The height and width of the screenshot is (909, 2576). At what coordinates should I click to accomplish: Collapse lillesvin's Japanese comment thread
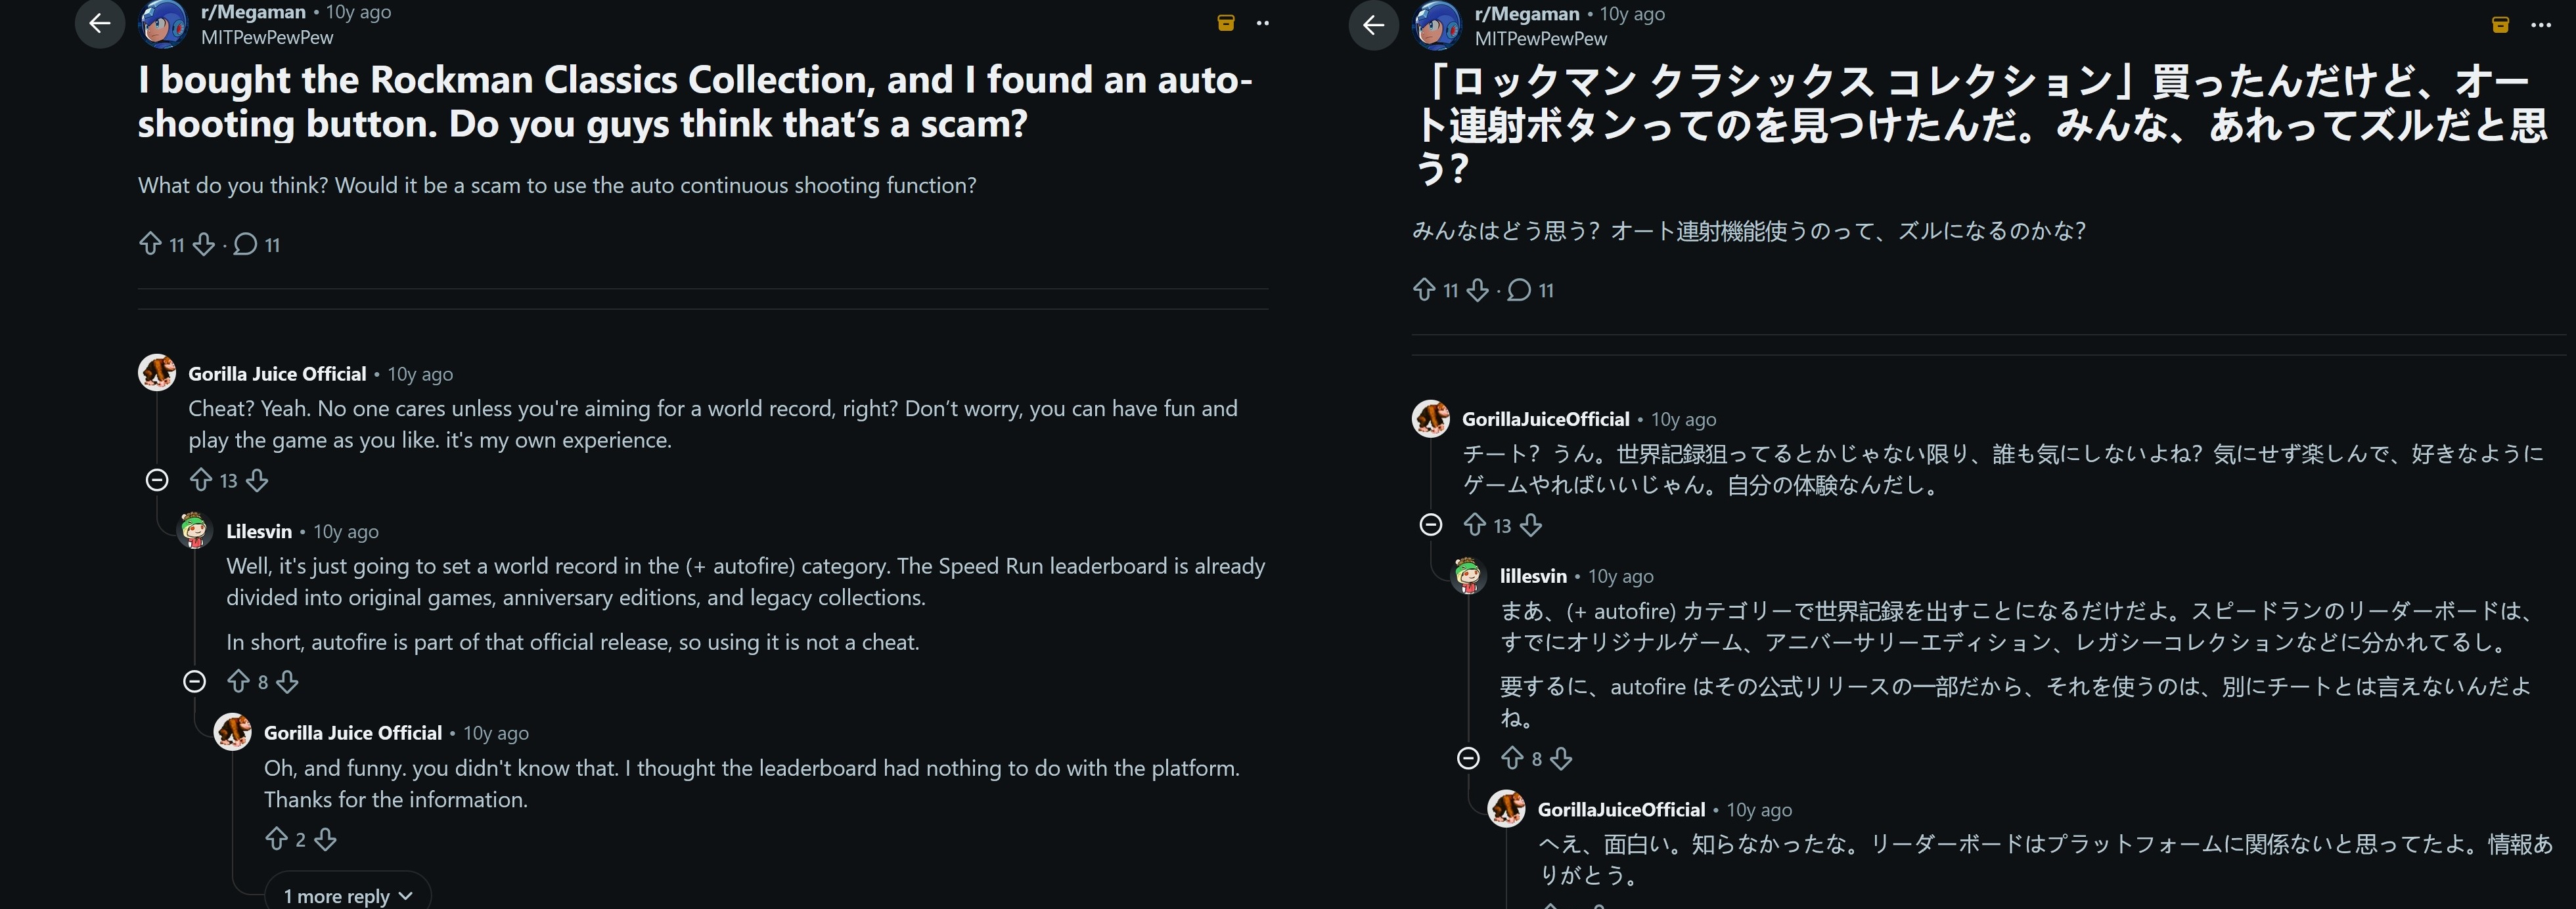pos(1468,758)
